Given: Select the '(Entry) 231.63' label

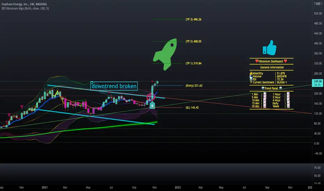Looking at the screenshot, I should (194, 85).
